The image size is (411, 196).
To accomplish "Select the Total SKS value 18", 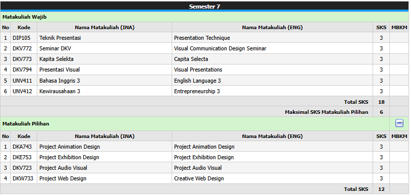I will (x=381, y=102).
